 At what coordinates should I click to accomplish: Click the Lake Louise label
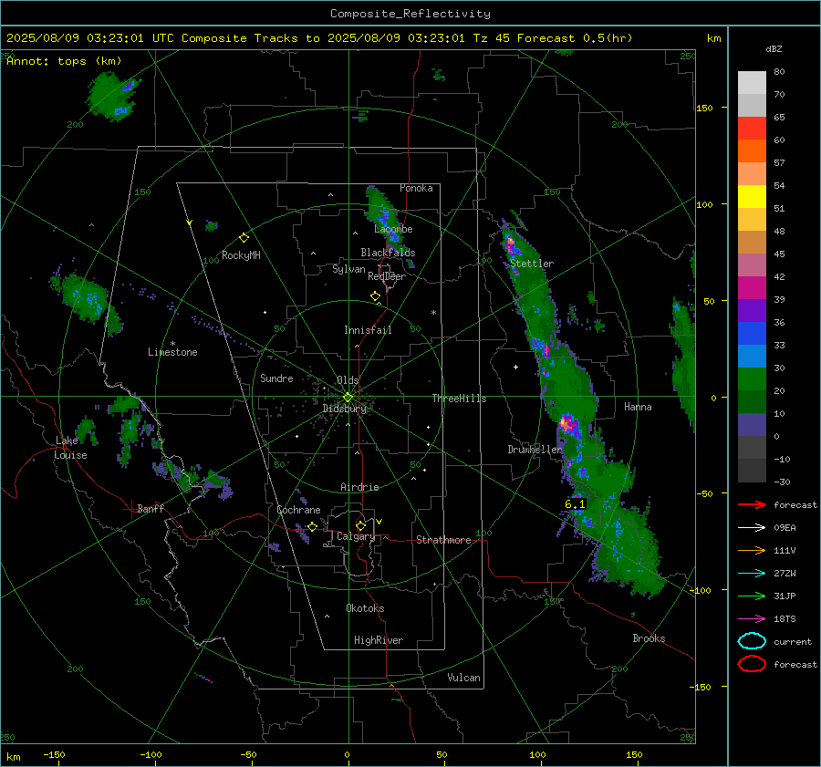71,448
